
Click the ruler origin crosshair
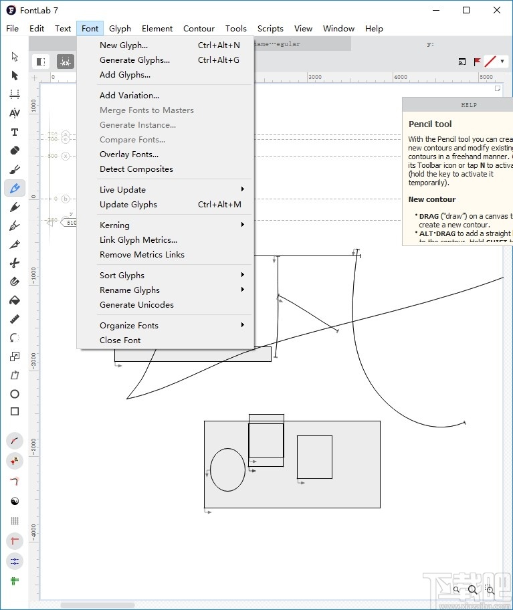(34, 78)
